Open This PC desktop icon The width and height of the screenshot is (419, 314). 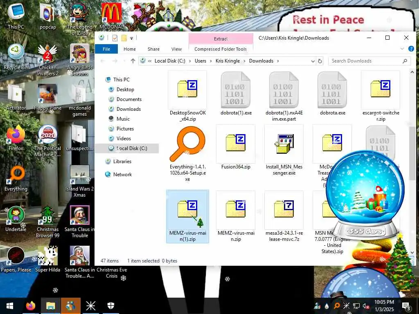pos(16,16)
